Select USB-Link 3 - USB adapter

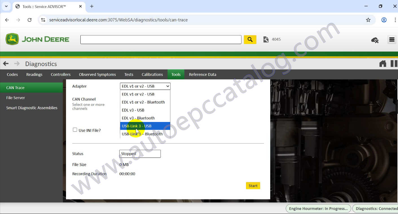coord(137,126)
